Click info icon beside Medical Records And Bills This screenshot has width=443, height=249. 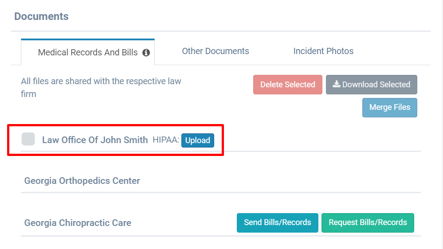pos(146,53)
